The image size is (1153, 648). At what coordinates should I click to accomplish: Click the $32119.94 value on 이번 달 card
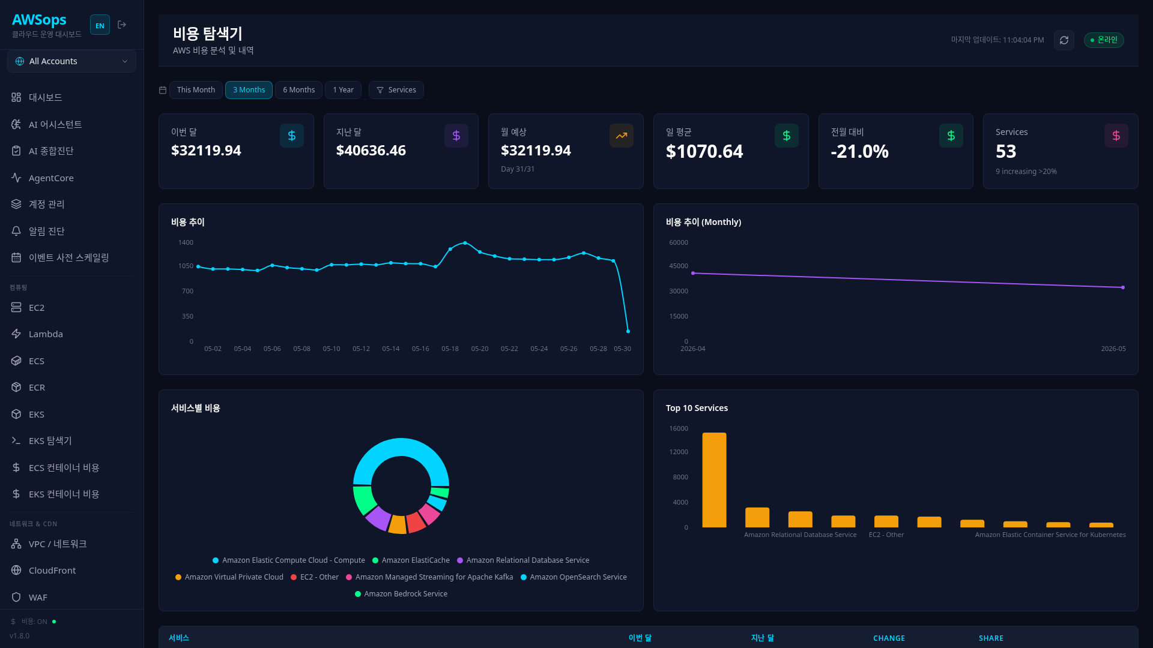[206, 151]
